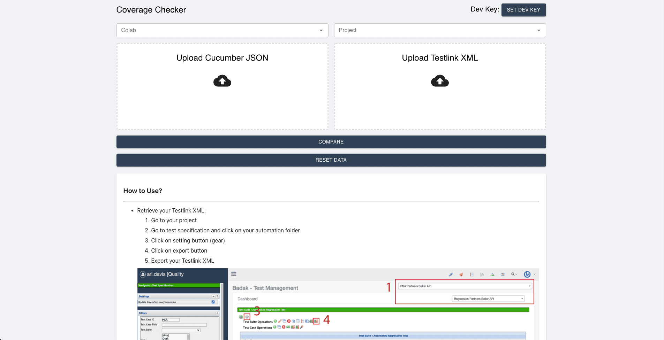Expand the Project dropdown
The width and height of the screenshot is (664, 340).
pyautogui.click(x=440, y=30)
